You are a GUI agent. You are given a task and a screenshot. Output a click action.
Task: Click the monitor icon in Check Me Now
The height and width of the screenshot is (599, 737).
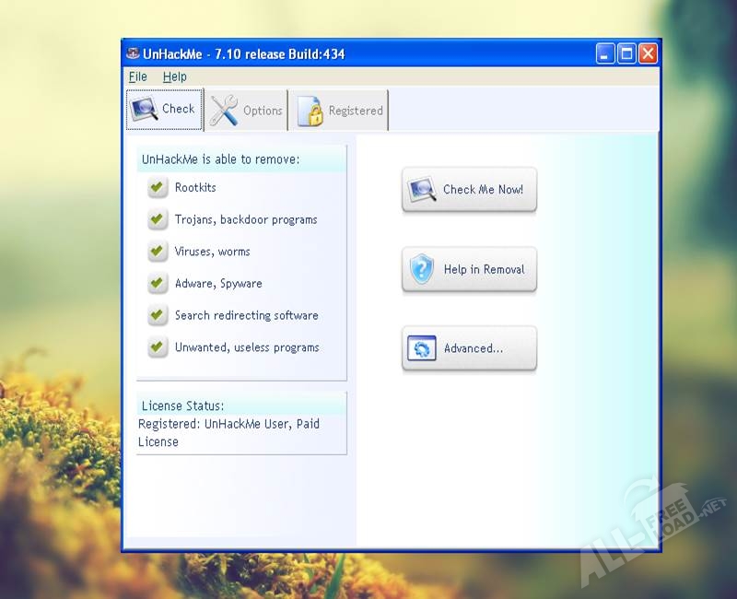[x=422, y=190]
